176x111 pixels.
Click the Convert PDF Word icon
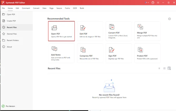point(112,27)
